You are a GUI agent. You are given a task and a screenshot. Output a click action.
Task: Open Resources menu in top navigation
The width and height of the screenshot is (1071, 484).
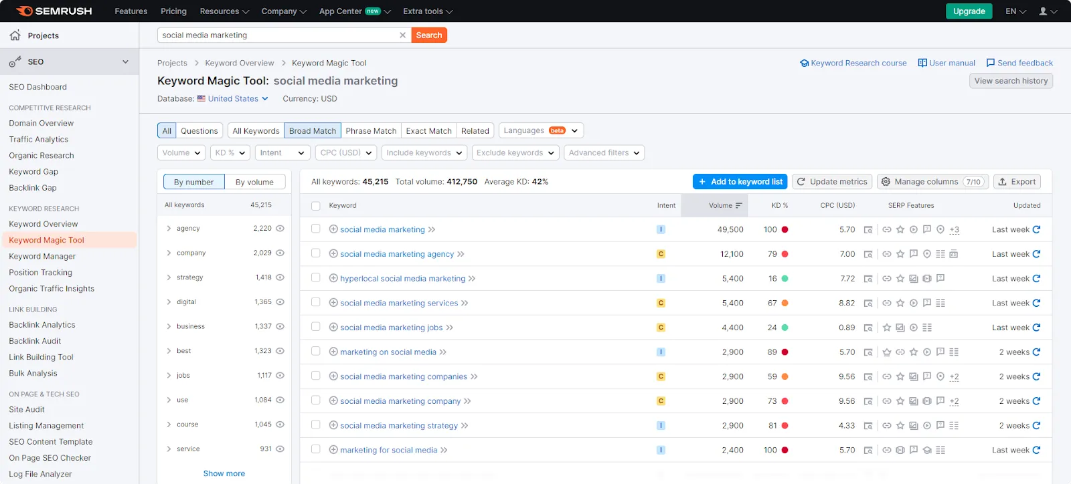point(224,11)
